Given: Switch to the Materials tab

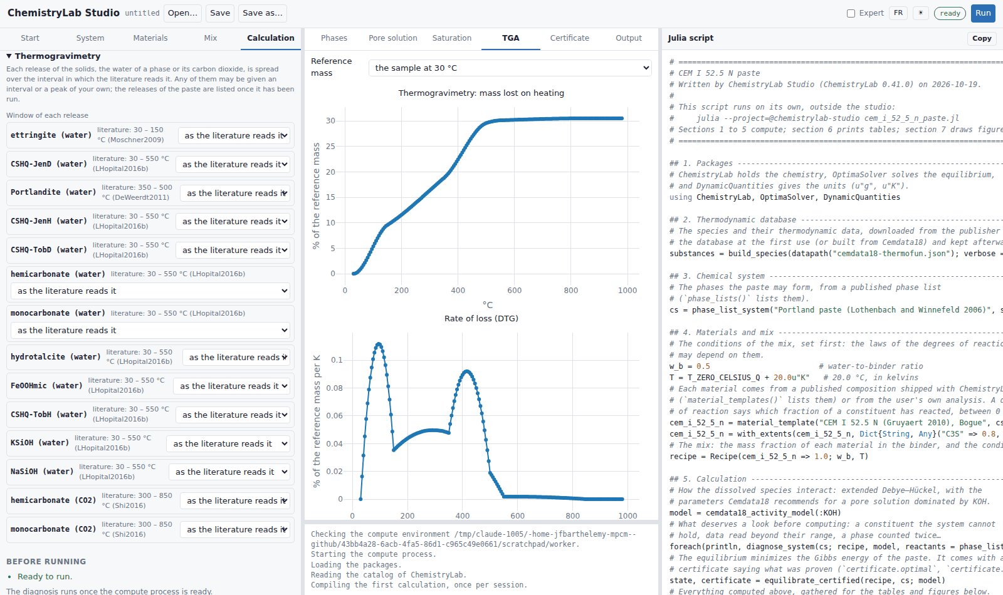Looking at the screenshot, I should [150, 38].
